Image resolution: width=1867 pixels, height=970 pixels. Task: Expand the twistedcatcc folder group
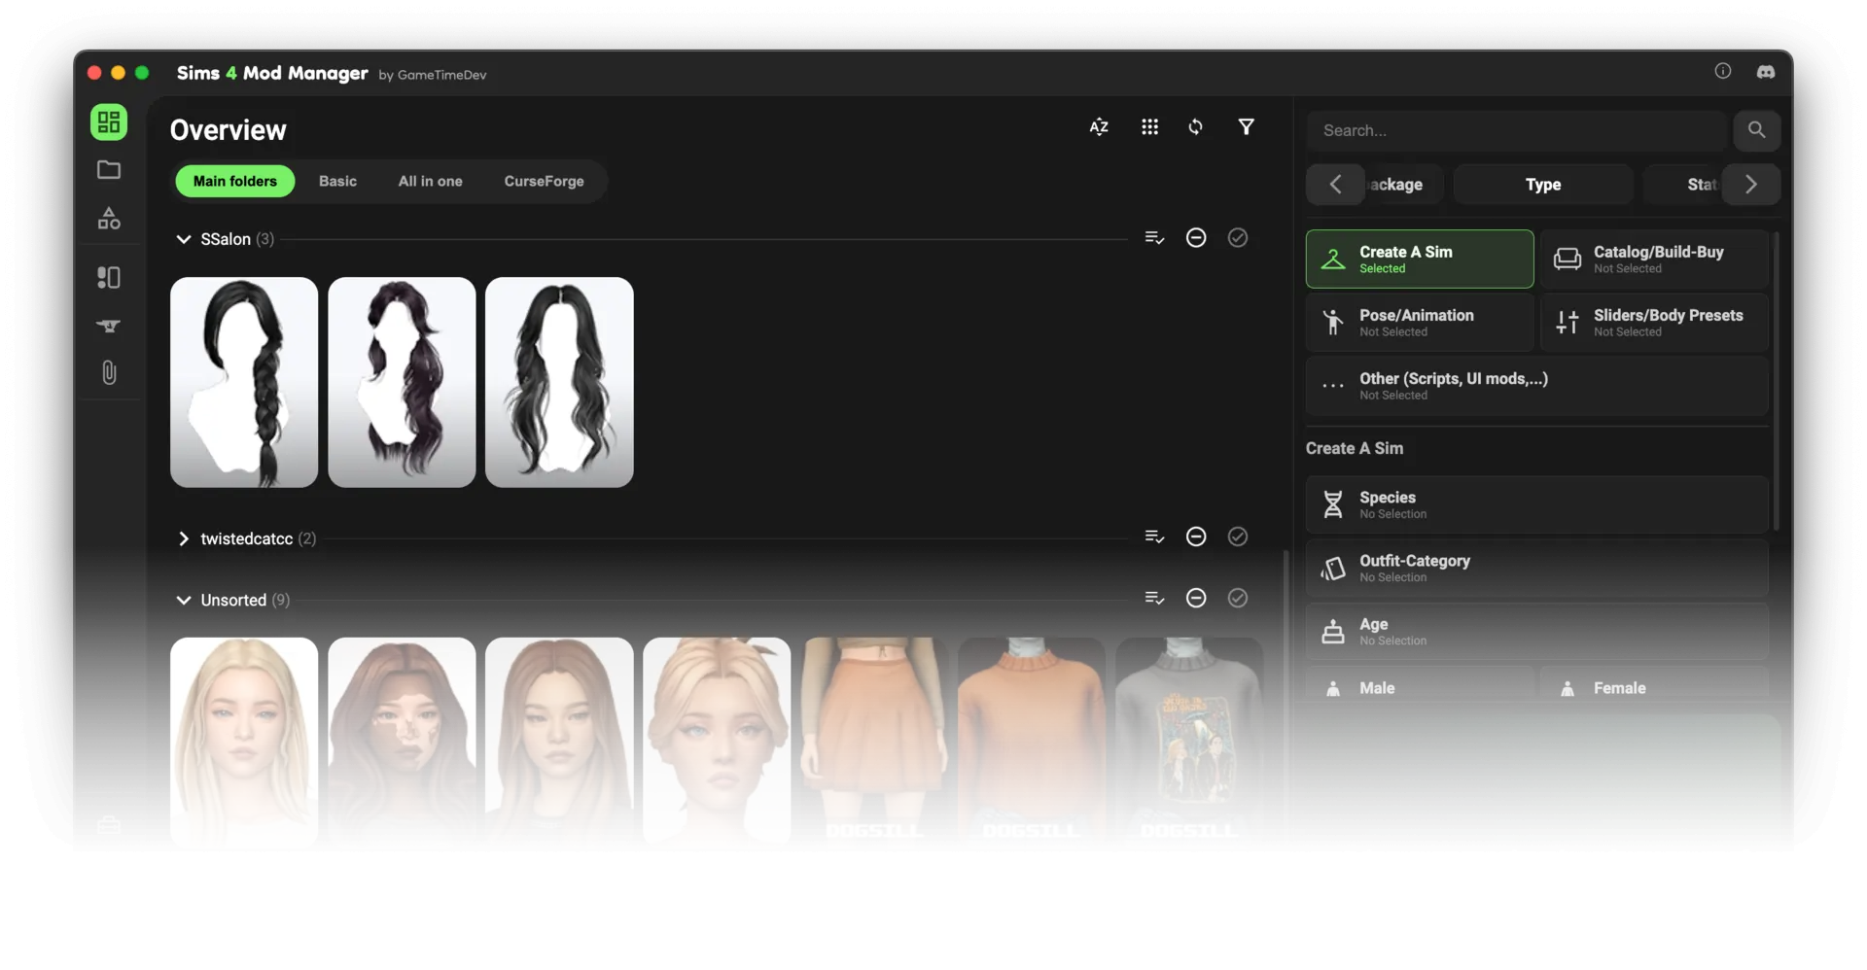(x=183, y=538)
